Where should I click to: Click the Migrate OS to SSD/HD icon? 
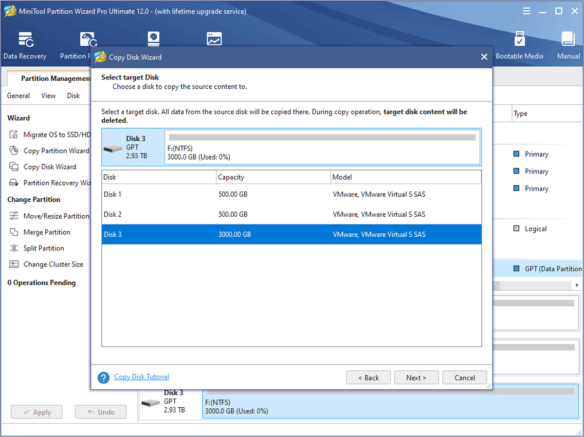point(14,134)
